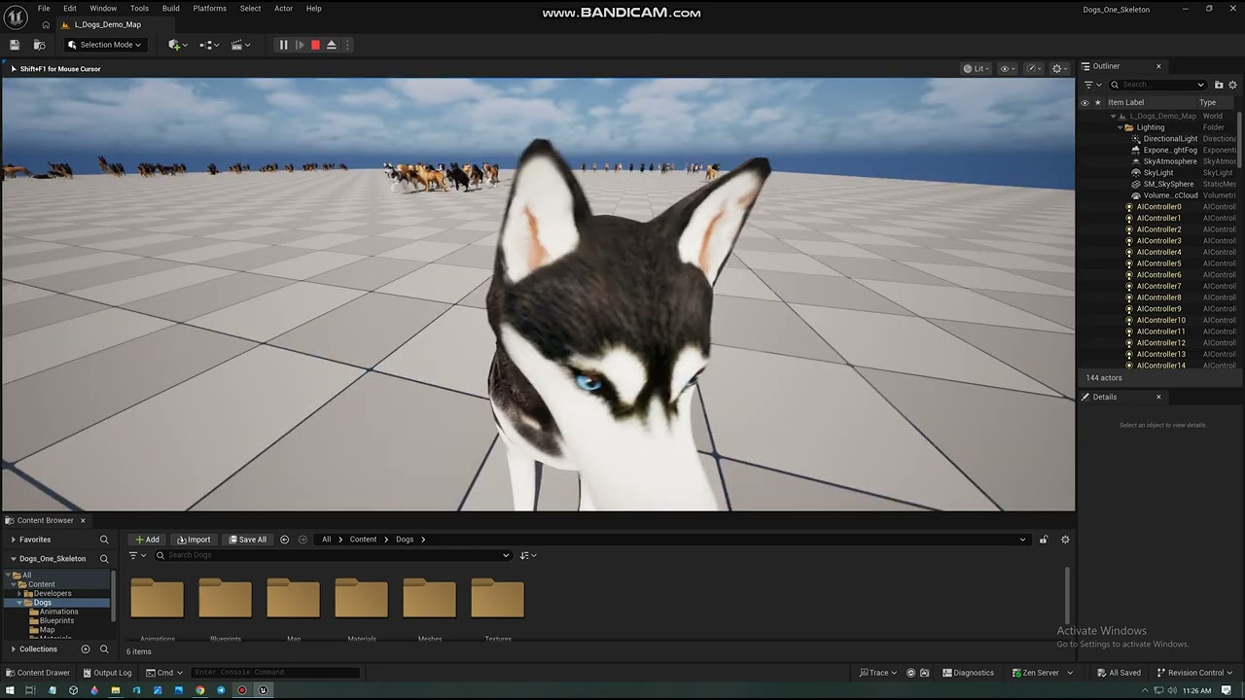Viewport: 1245px width, 700px height.
Task: Open the Tools menu
Action: (139, 8)
